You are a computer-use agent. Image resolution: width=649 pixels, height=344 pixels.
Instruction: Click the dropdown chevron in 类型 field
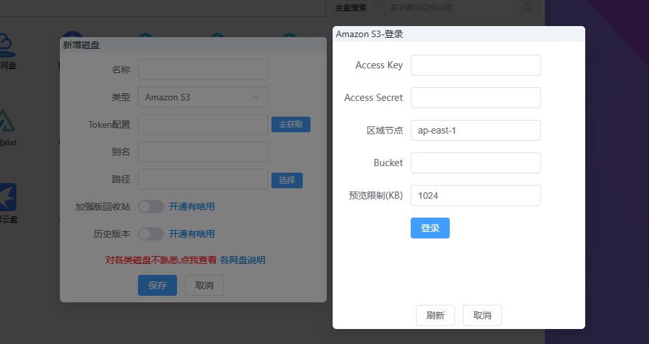coord(256,97)
